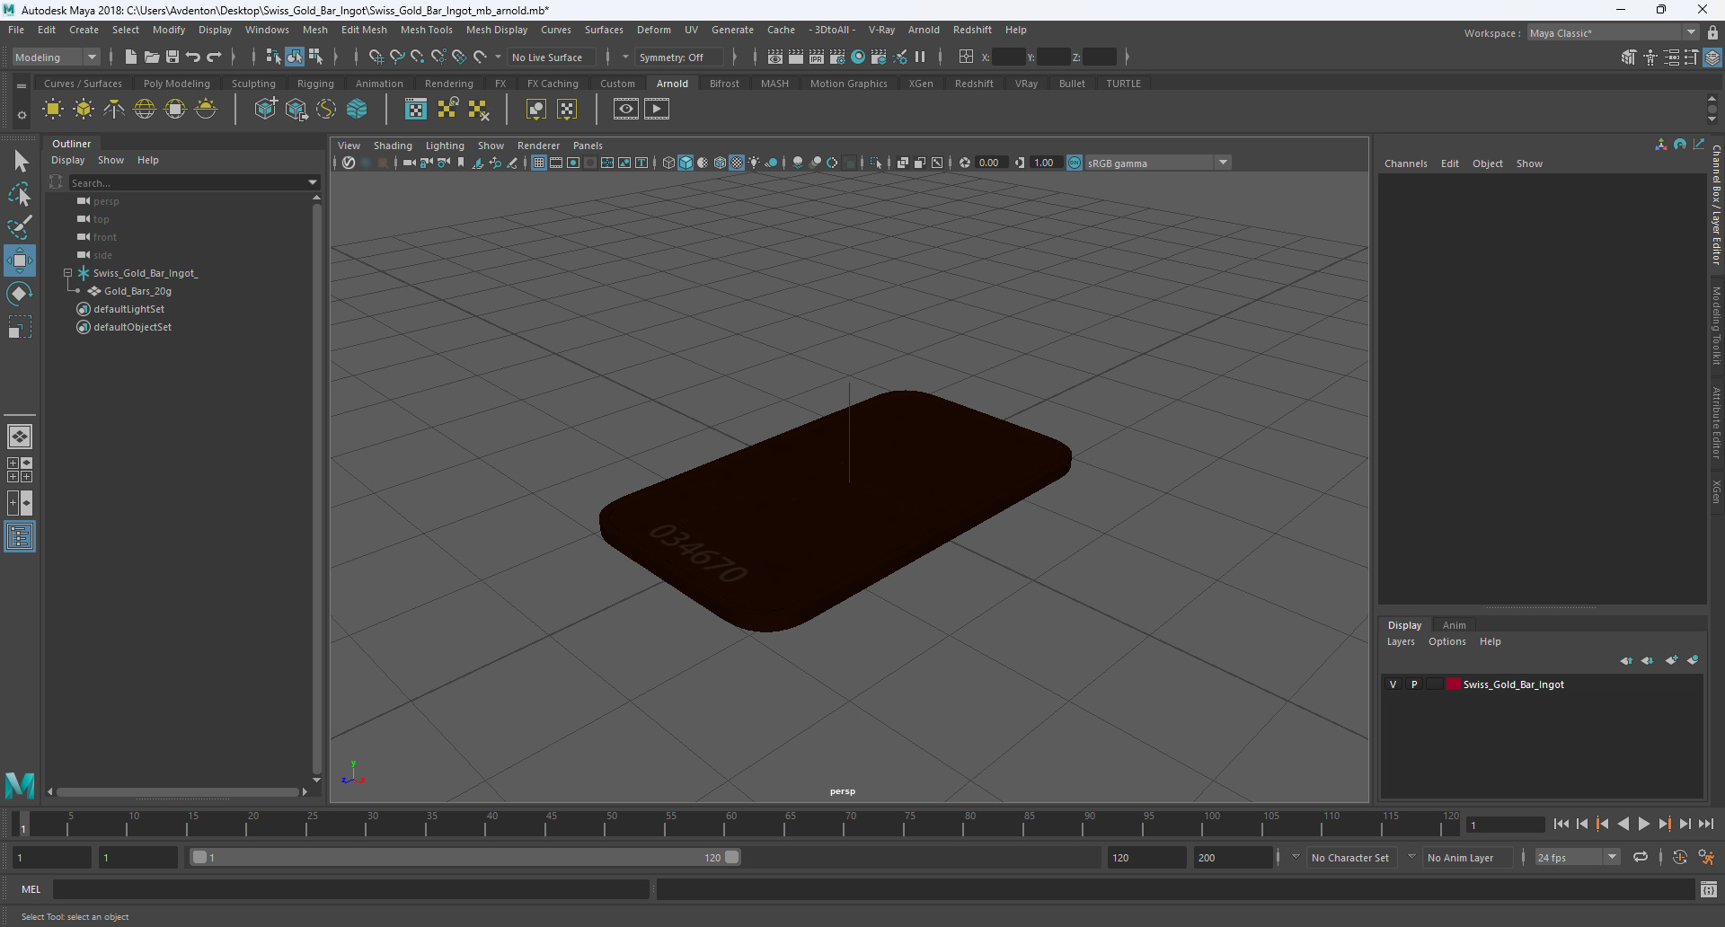The image size is (1725, 927).
Task: Create an Arnold Physical Sky from shelf
Action: [x=206, y=110]
